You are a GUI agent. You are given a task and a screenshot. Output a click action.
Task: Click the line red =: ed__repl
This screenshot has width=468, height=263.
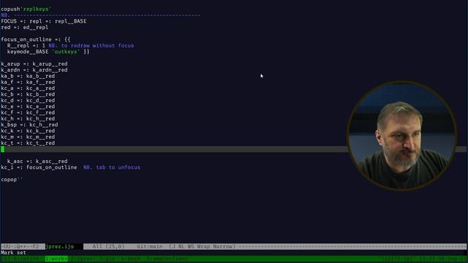point(24,28)
